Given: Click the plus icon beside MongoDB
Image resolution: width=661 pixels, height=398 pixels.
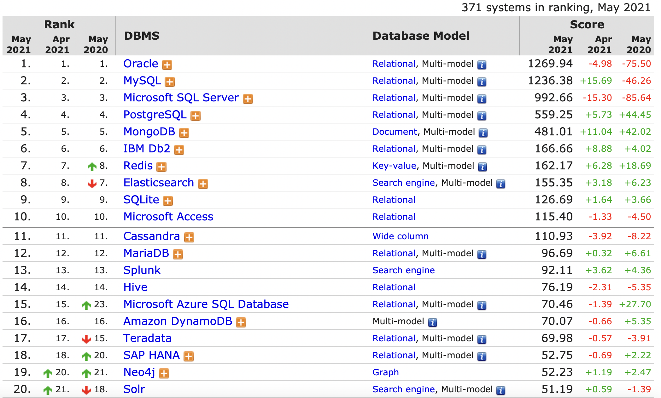Looking at the screenshot, I should [x=184, y=133].
